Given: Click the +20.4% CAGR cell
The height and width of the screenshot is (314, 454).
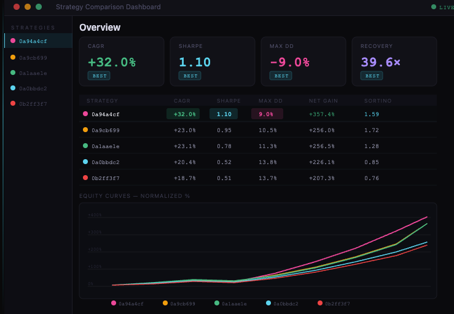Looking at the screenshot, I should coord(185,162).
